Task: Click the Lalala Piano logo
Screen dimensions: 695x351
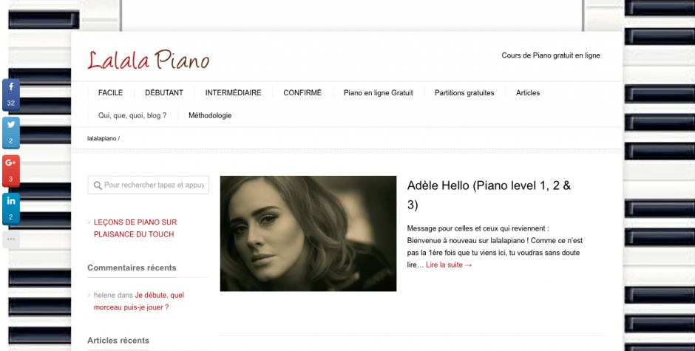Action: 148,61
